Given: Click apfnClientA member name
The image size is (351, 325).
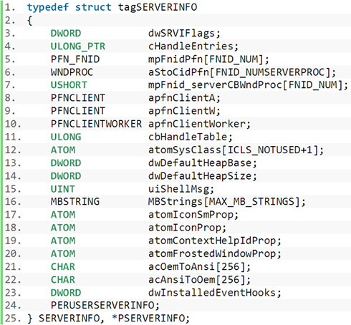Looking at the screenshot, I should tap(181, 98).
